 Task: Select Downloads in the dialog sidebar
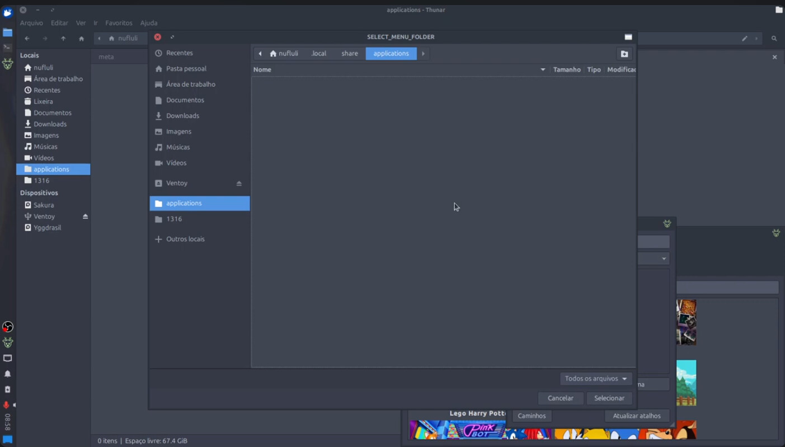[x=182, y=116]
